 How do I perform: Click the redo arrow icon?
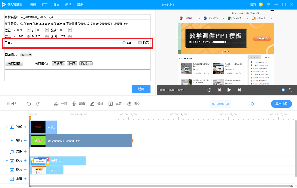coord(38,104)
